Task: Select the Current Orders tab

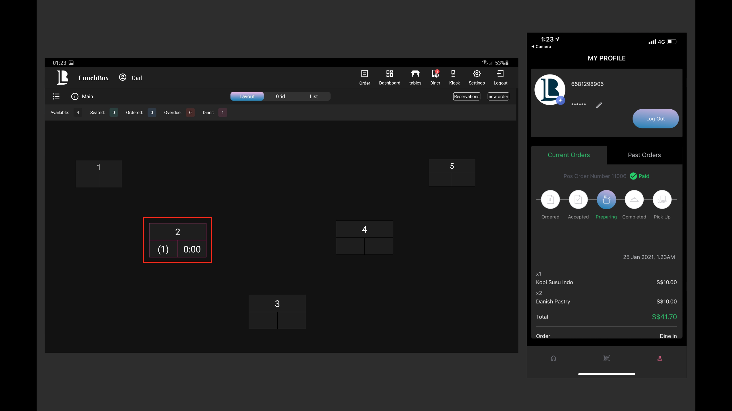Action: coord(568,155)
